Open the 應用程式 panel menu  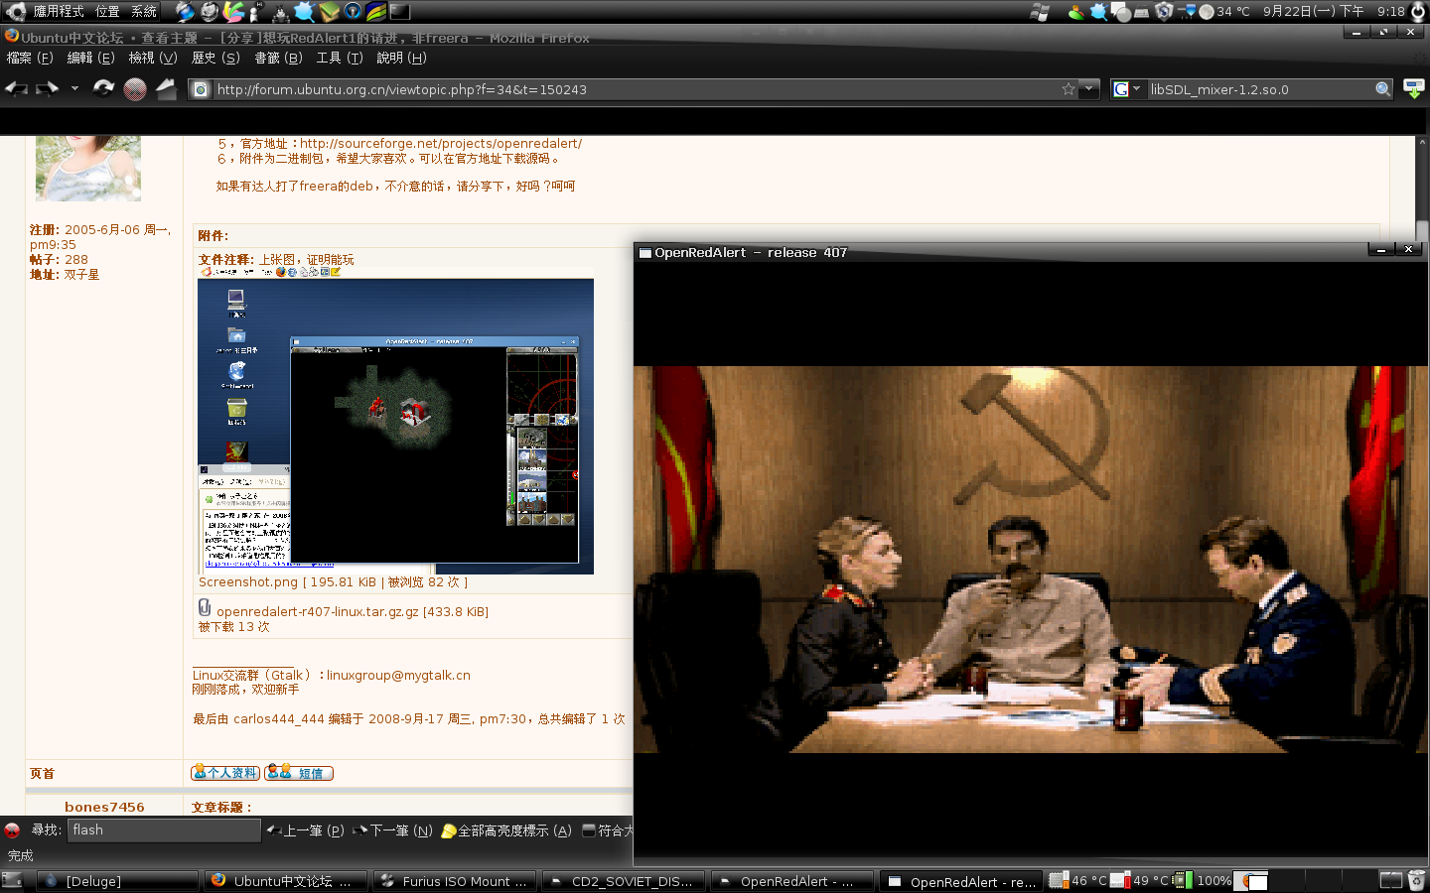[59, 11]
